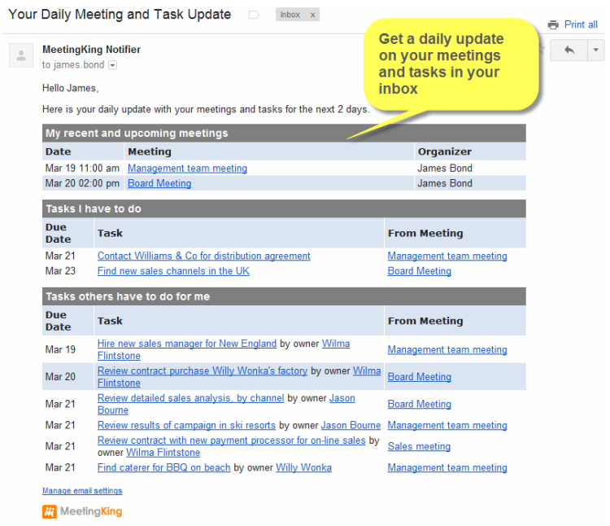The image size is (610, 526).
Task: Click the Mar 19 11:00 am date cell
Action: coord(82,169)
